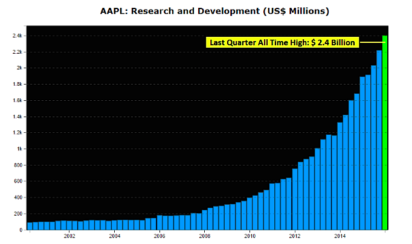Click the green last-quarter bar
The width and height of the screenshot is (412, 244).
[x=385, y=133]
